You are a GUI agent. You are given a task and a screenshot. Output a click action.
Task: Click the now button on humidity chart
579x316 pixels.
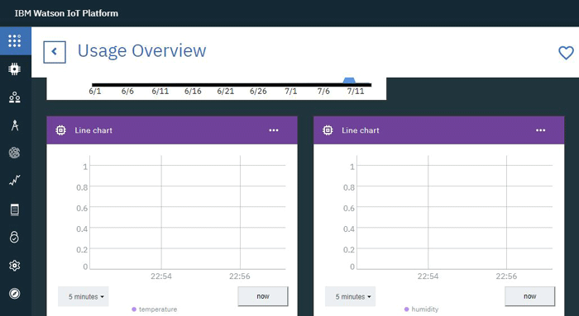point(530,296)
